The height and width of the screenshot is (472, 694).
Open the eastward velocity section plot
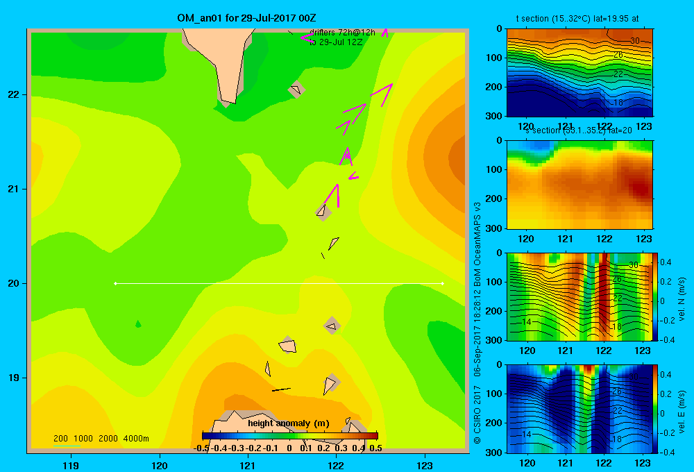[579, 409]
